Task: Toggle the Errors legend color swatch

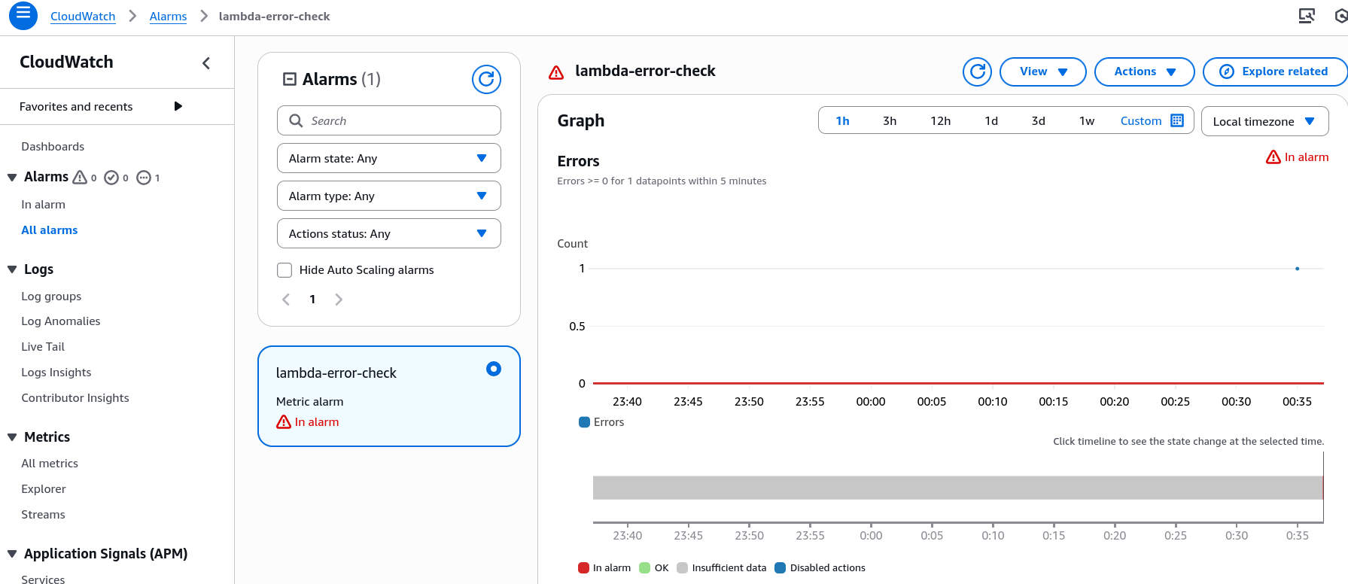Action: [x=584, y=422]
